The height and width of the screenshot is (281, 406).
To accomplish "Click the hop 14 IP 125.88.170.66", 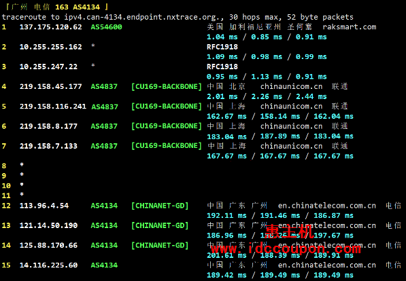I will pos(48,245).
